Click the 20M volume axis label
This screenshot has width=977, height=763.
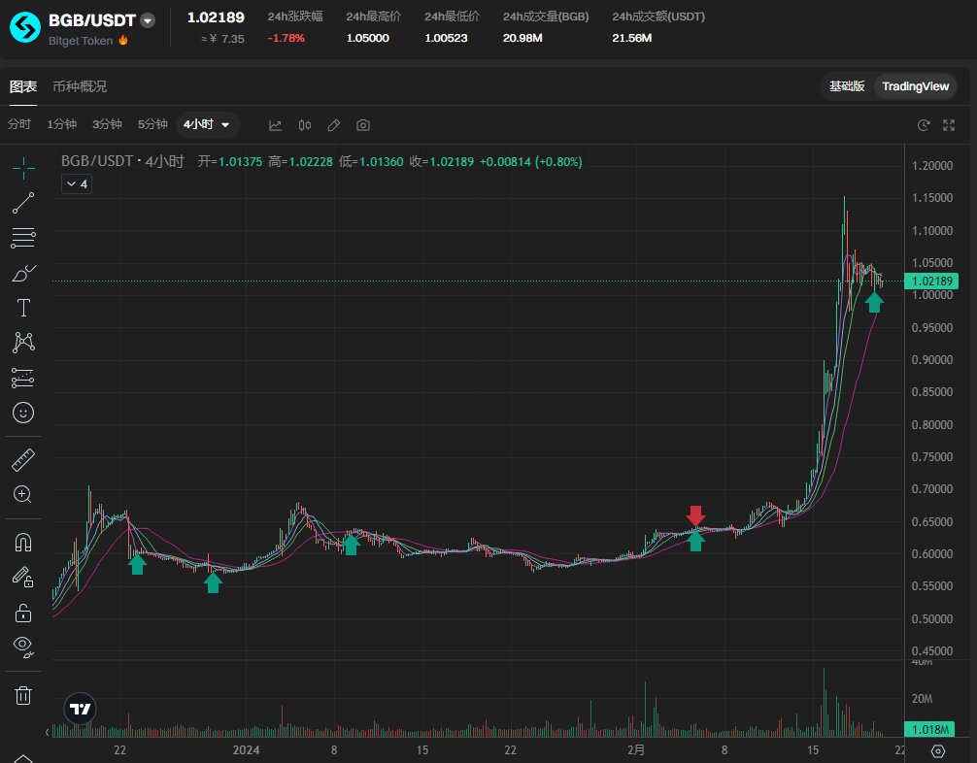coord(923,699)
